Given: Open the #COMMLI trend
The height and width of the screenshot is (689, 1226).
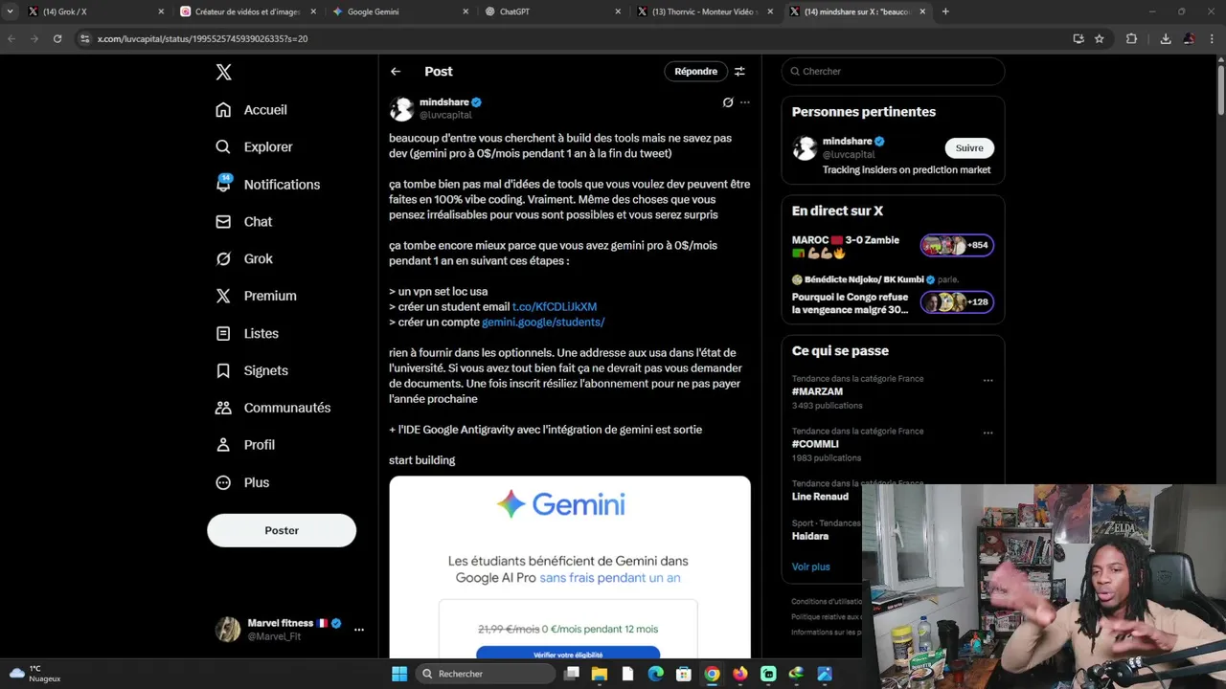Looking at the screenshot, I should (815, 444).
